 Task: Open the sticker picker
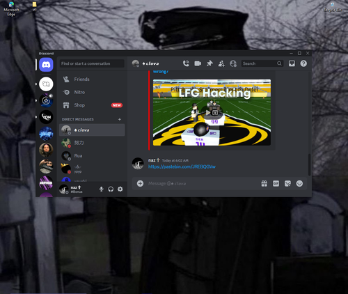click(287, 183)
